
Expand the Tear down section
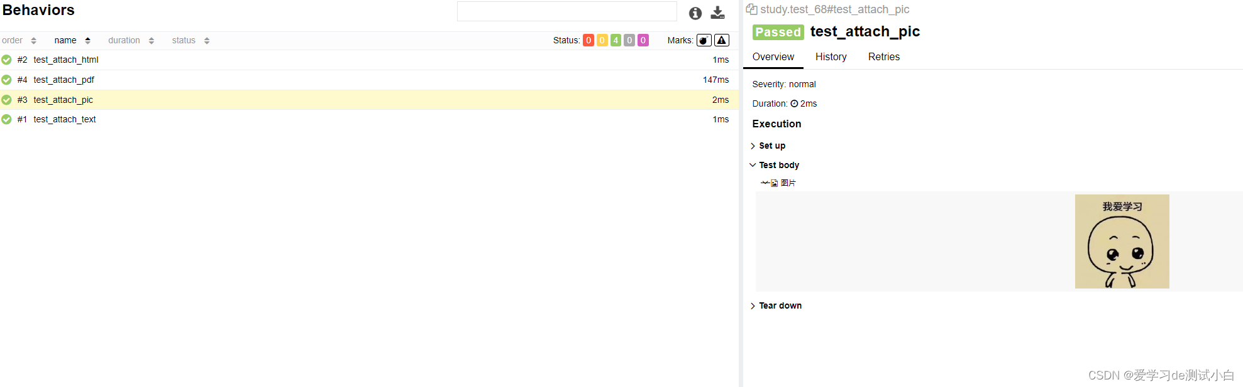click(776, 305)
